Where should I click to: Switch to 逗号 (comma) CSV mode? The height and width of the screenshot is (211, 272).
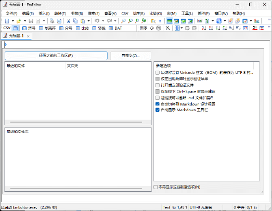(x=29, y=28)
